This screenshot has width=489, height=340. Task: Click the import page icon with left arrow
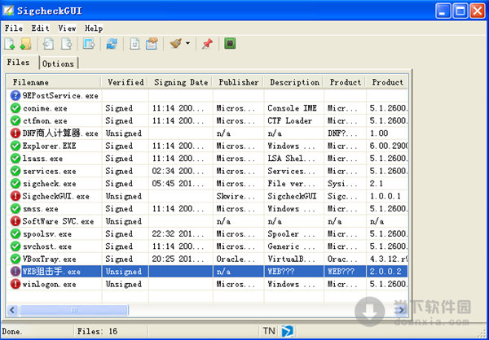click(48, 44)
